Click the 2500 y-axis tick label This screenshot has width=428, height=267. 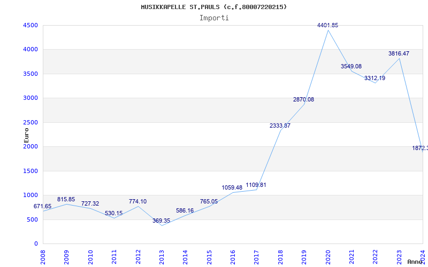tap(30, 123)
